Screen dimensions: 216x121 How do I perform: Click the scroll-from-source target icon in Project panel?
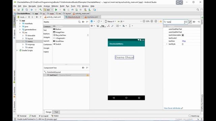29,17
